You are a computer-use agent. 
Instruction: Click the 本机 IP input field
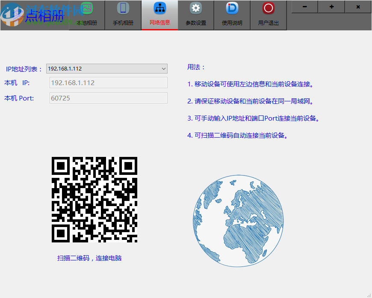point(109,83)
